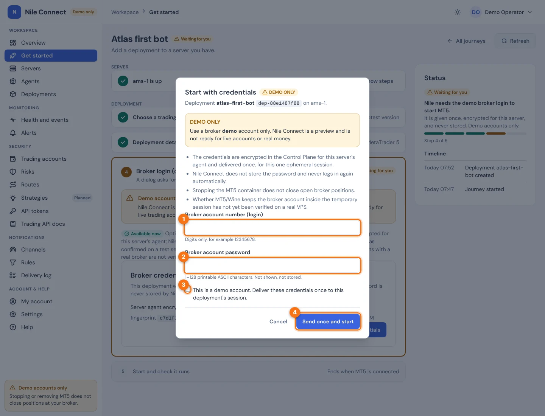
Task: Click the Nile Connect logo badge
Action: 14,12
